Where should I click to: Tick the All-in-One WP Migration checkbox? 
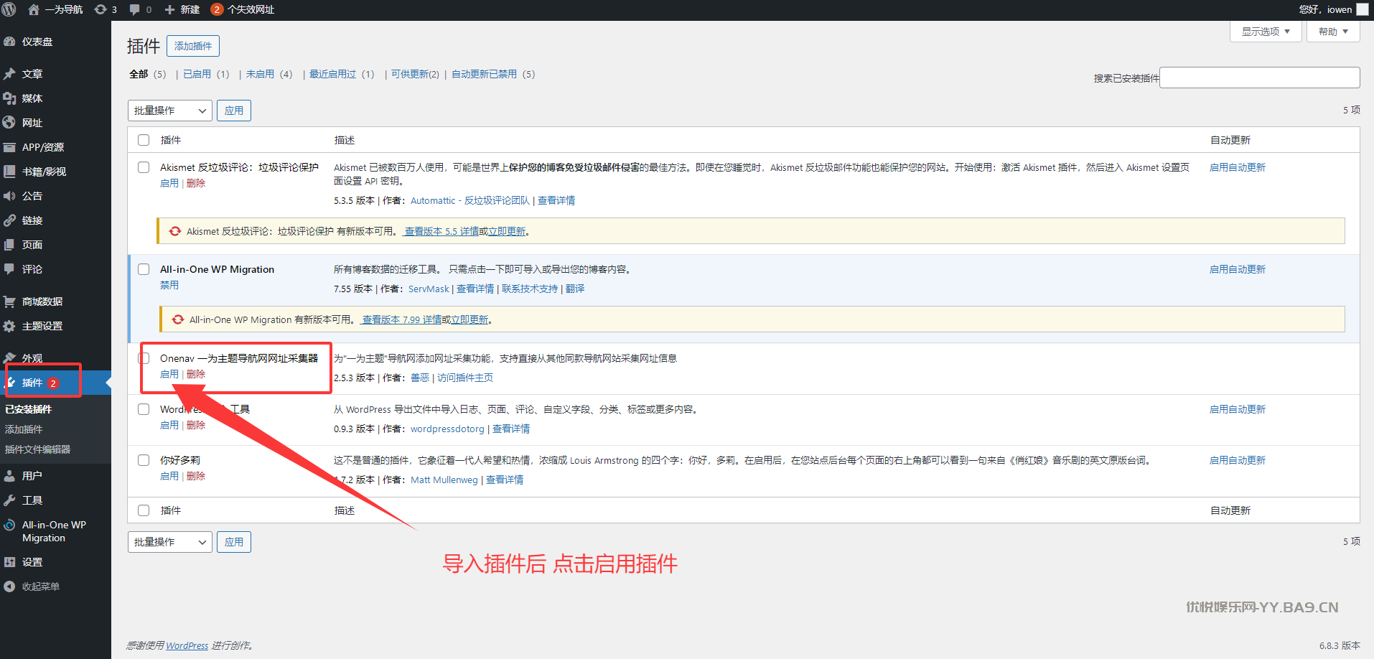(144, 269)
